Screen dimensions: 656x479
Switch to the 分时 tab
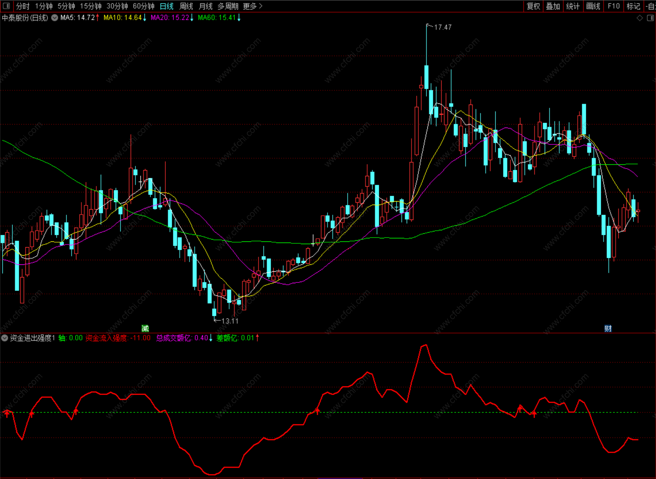23,6
